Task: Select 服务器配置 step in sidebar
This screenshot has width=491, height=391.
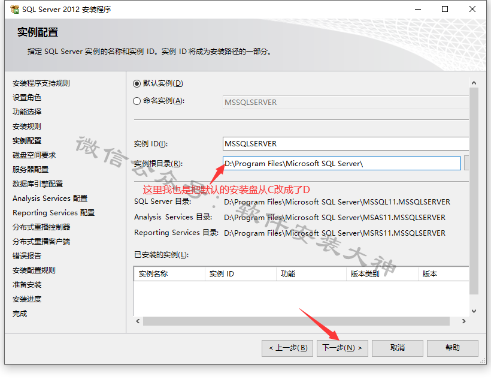Action: click(x=31, y=170)
